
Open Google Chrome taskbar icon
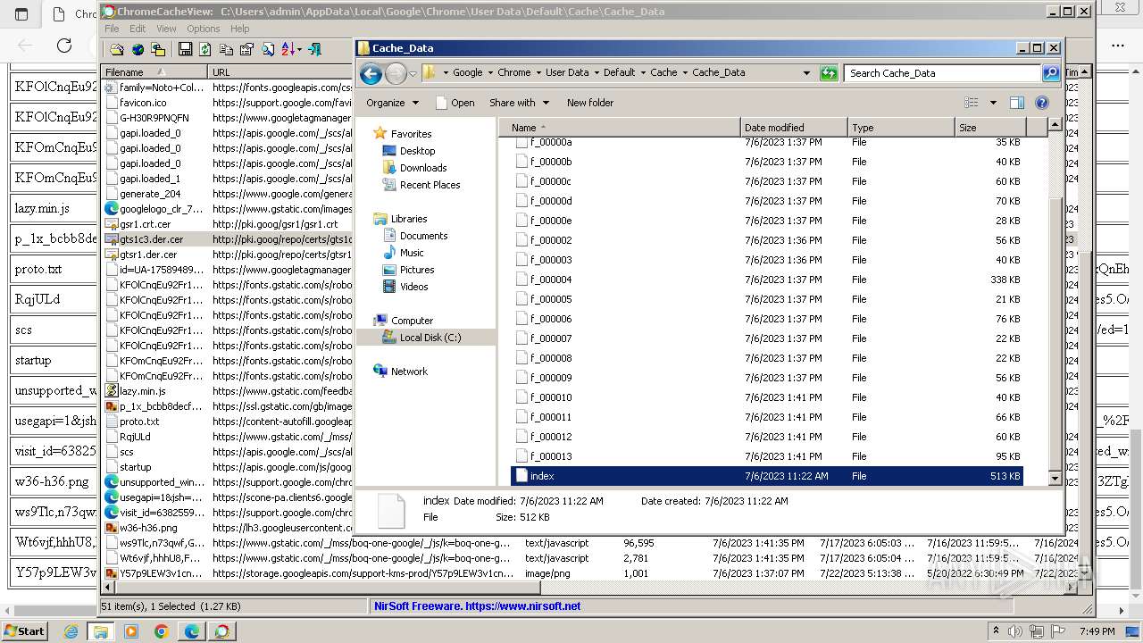162,631
